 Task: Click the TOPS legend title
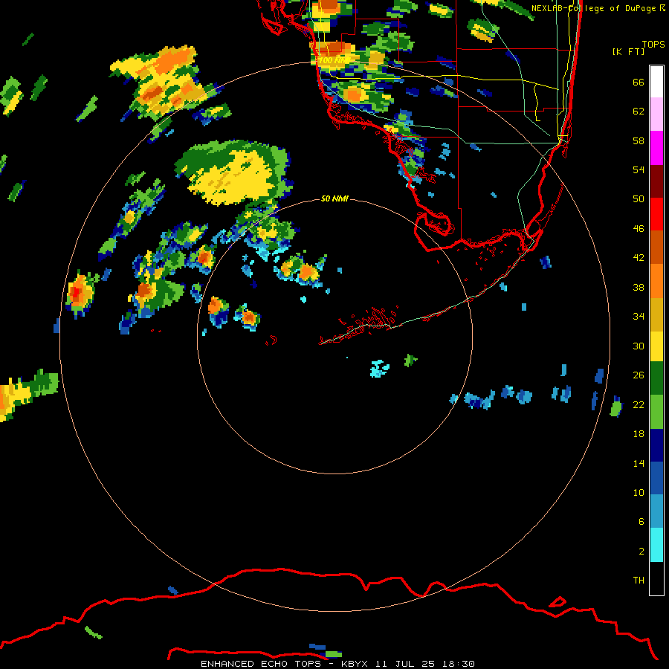pyautogui.click(x=653, y=45)
